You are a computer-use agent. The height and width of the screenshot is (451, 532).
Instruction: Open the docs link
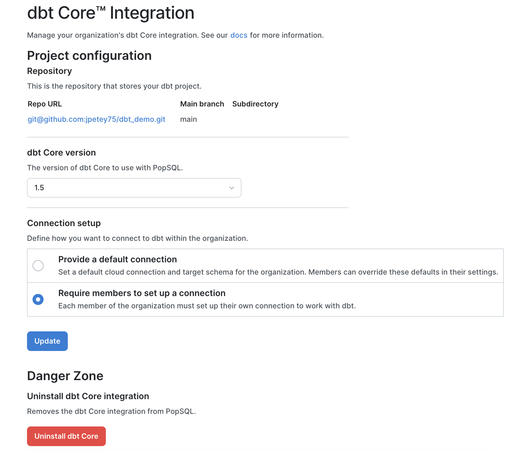click(x=239, y=35)
